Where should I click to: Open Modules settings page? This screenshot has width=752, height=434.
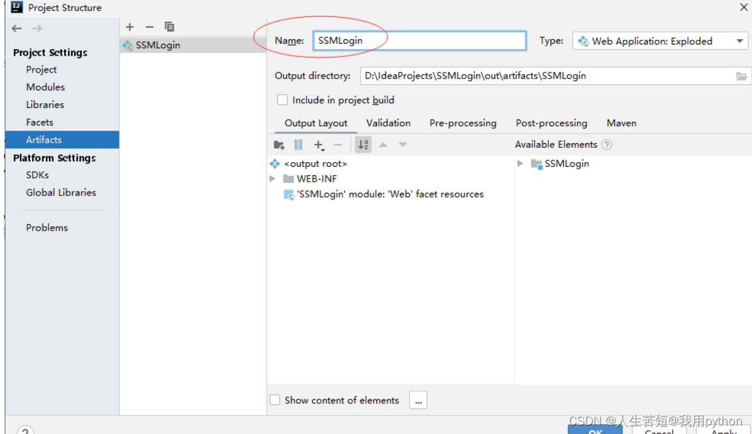click(45, 88)
